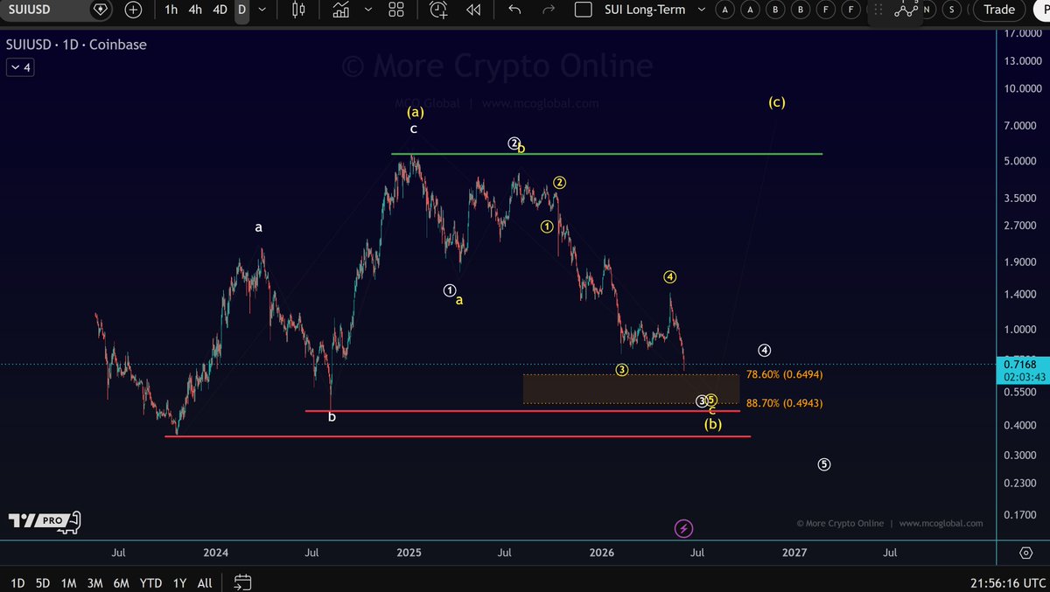The height and width of the screenshot is (592, 1050).
Task: Expand the time interval dropdown arrow
Action: pos(262,10)
